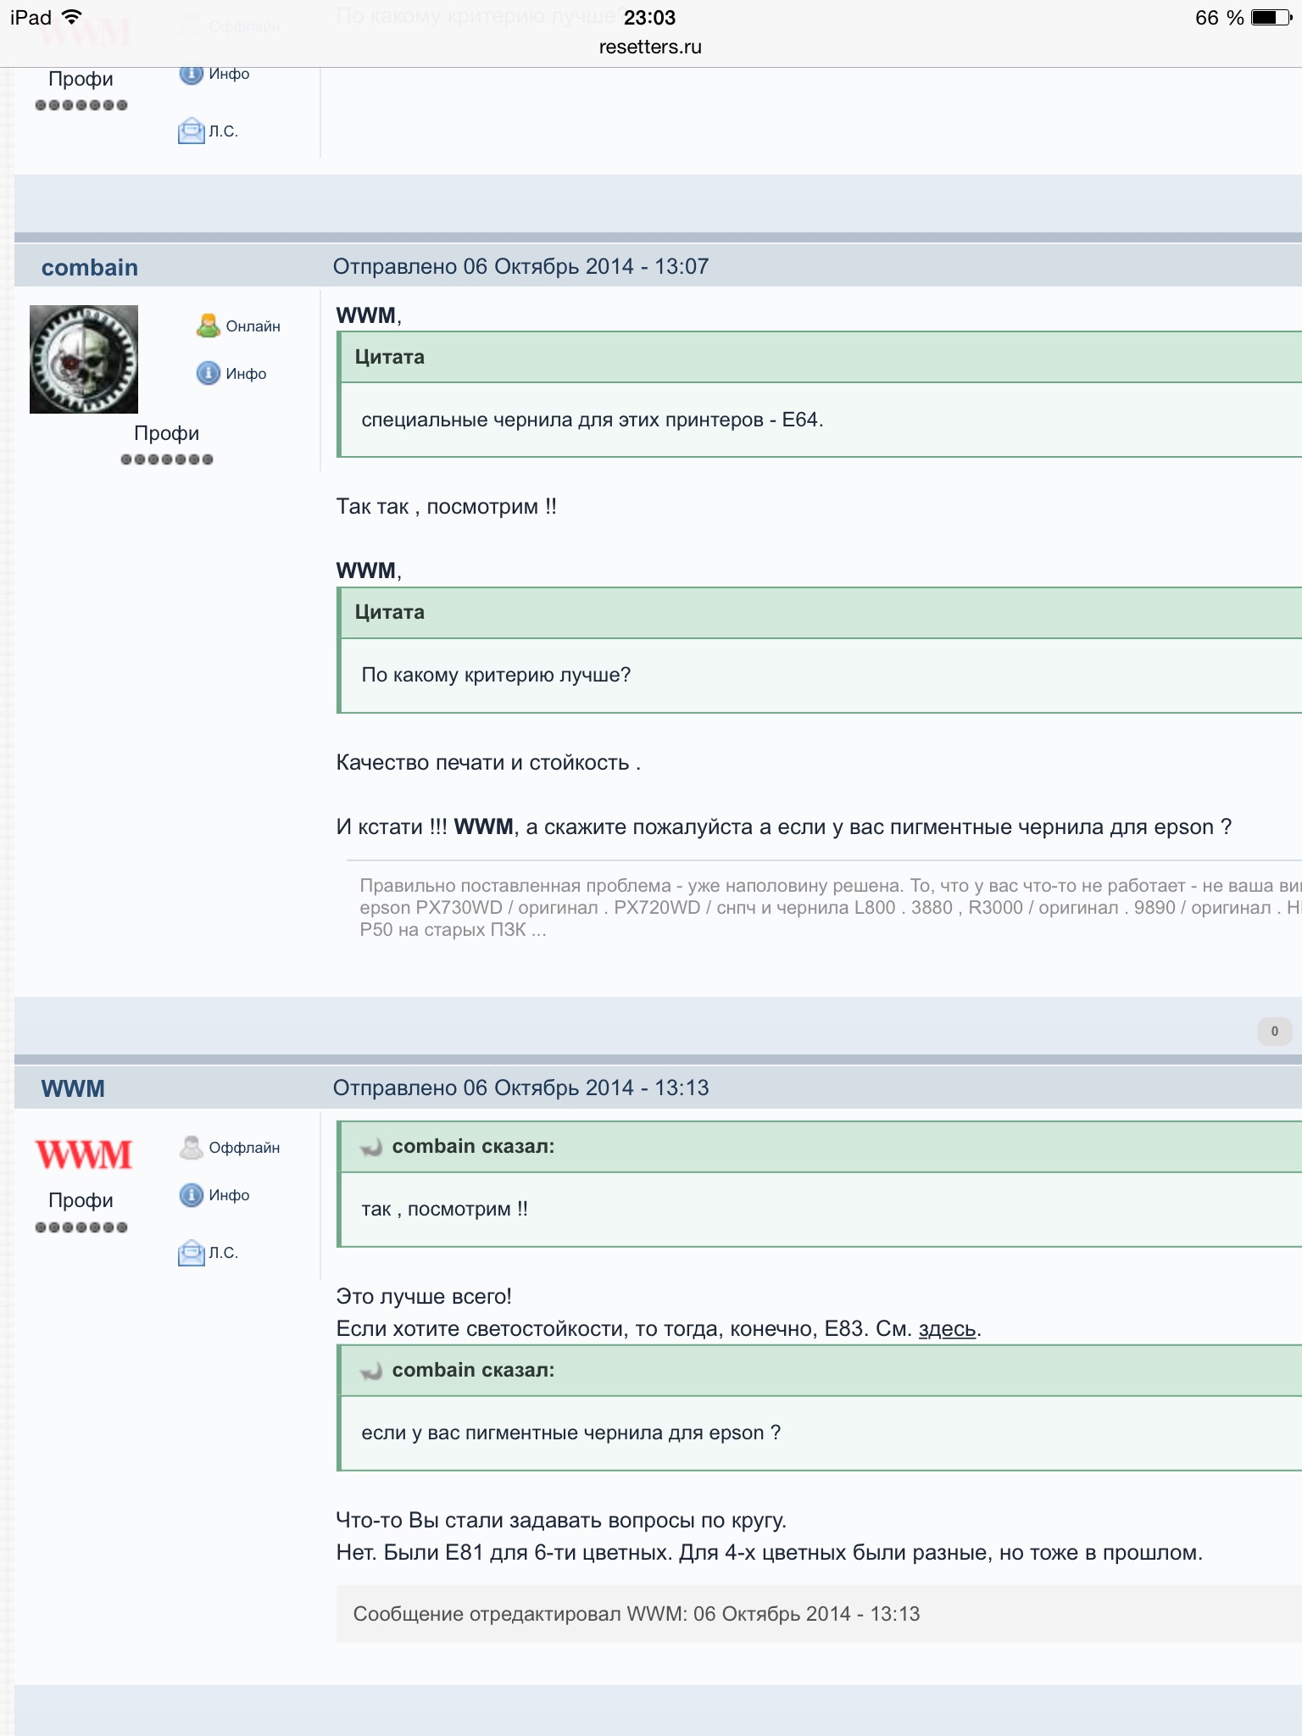
Task: Click 'Профи' rank label under combain's avatar
Action: pyautogui.click(x=167, y=433)
